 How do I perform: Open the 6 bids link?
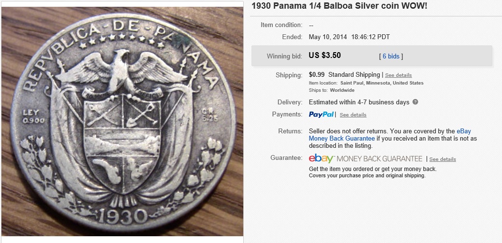pyautogui.click(x=391, y=56)
